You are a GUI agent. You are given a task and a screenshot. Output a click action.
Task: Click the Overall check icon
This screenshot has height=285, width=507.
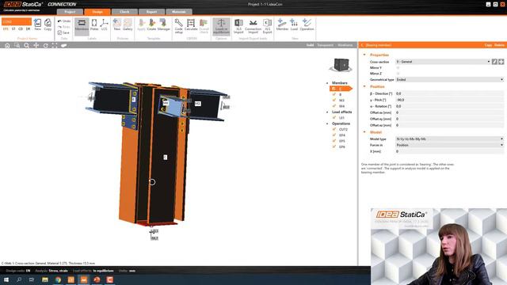pyautogui.click(x=204, y=26)
